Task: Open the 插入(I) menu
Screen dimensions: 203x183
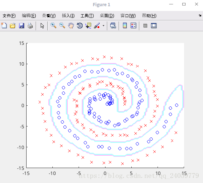Action: pyautogui.click(x=68, y=16)
